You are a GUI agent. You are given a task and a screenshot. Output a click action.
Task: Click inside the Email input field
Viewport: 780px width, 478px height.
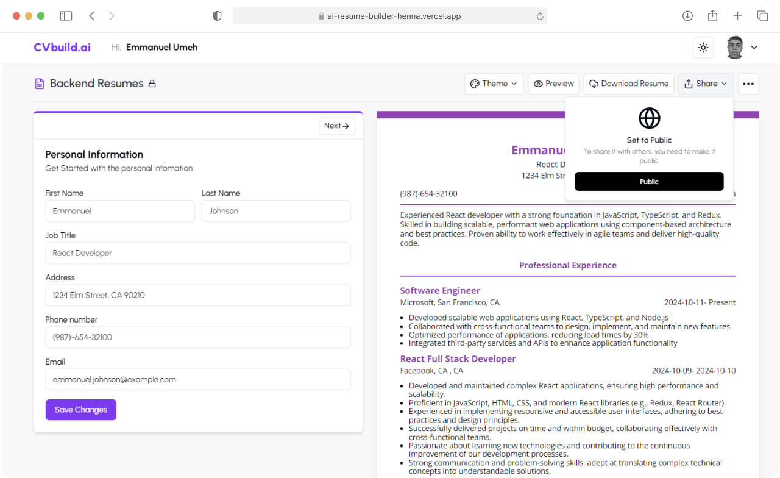[198, 379]
